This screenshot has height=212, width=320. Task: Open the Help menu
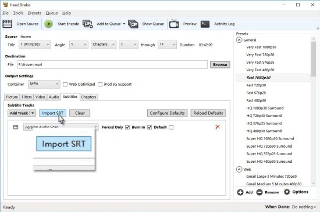(x=67, y=13)
